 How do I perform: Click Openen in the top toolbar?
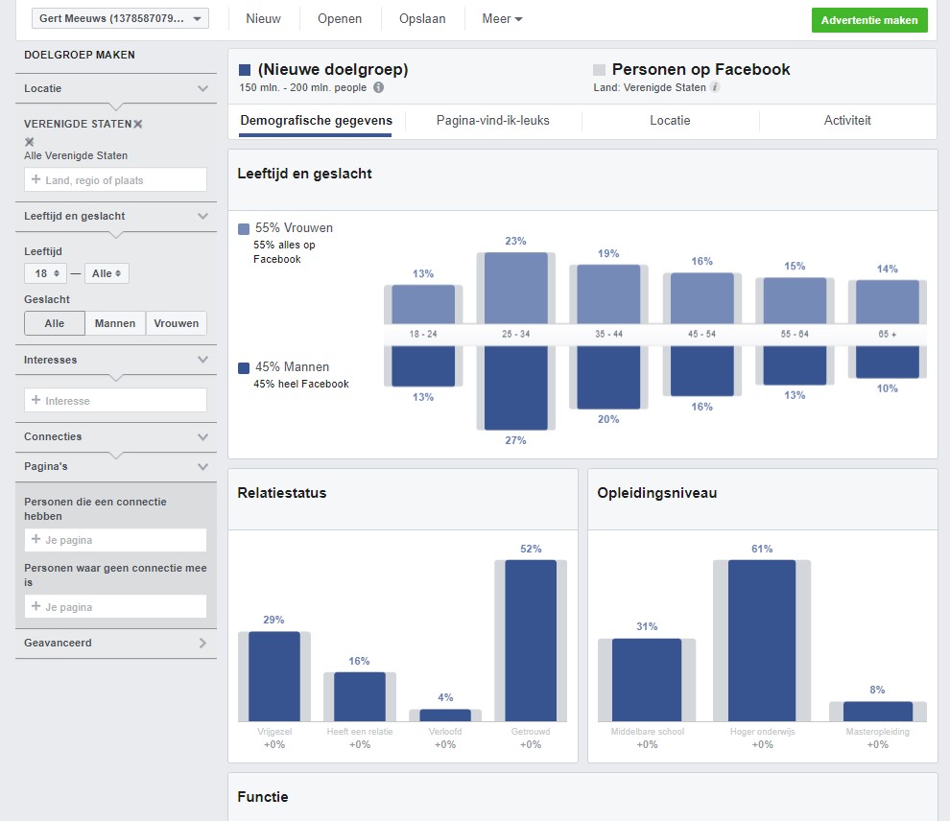(340, 19)
